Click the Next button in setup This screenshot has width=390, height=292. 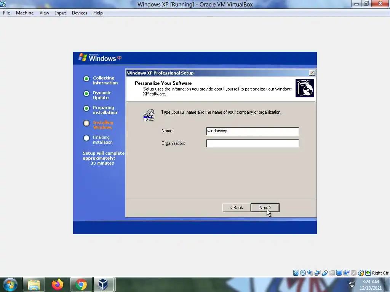tap(265, 208)
